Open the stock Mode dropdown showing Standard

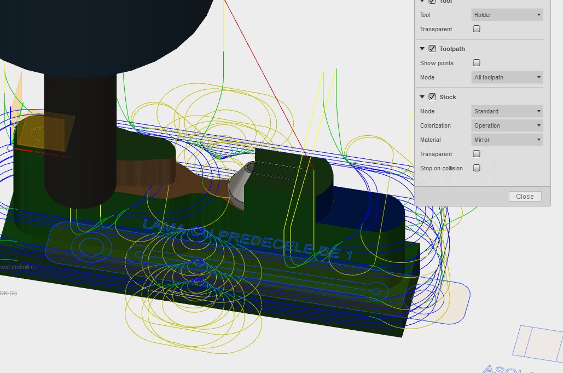[507, 111]
